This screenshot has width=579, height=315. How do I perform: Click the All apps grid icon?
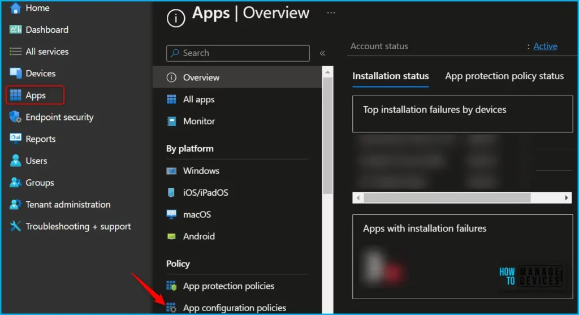tap(171, 99)
